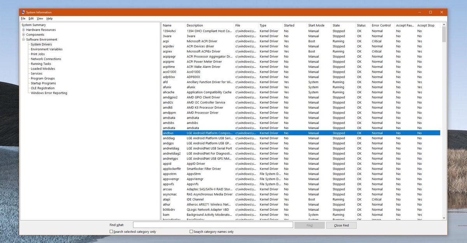The image size is (467, 243).
Task: Select System Summary at the tree top
Action: pos(34,24)
